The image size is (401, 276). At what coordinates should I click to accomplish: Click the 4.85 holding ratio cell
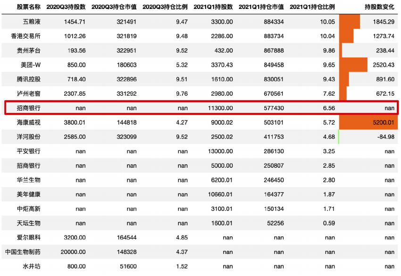tap(182, 237)
